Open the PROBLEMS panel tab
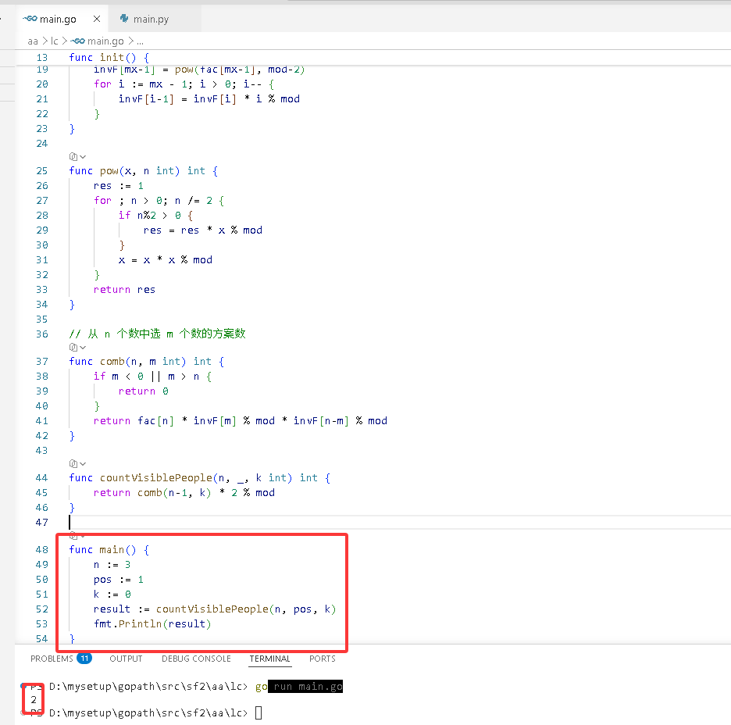 pos(52,659)
